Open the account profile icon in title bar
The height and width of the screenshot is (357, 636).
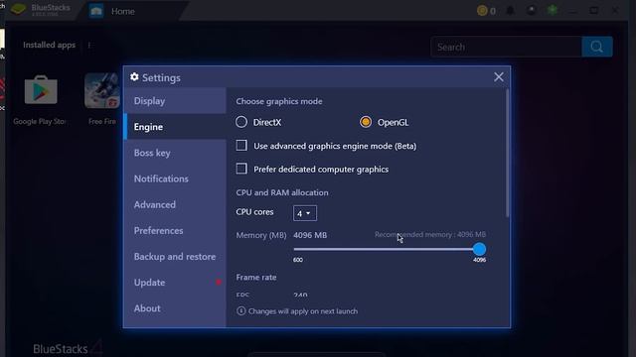[532, 11]
